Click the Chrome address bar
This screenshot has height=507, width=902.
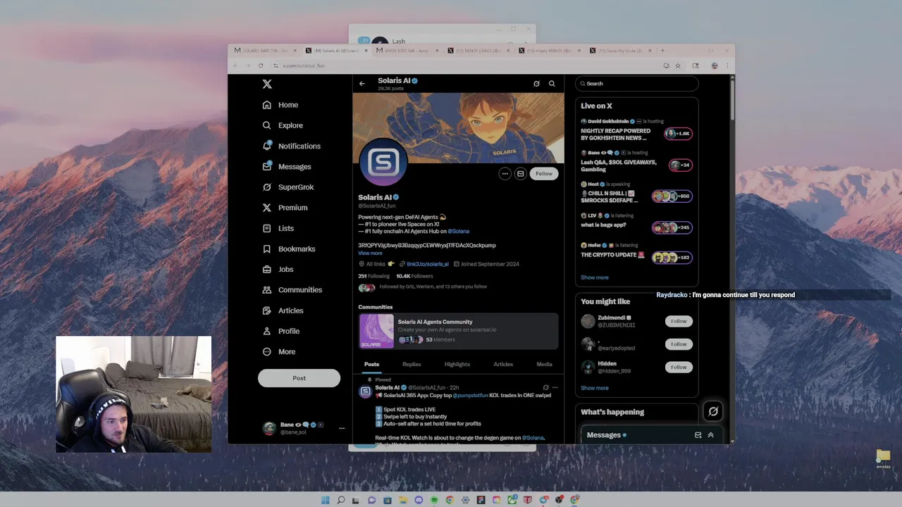[465, 65]
